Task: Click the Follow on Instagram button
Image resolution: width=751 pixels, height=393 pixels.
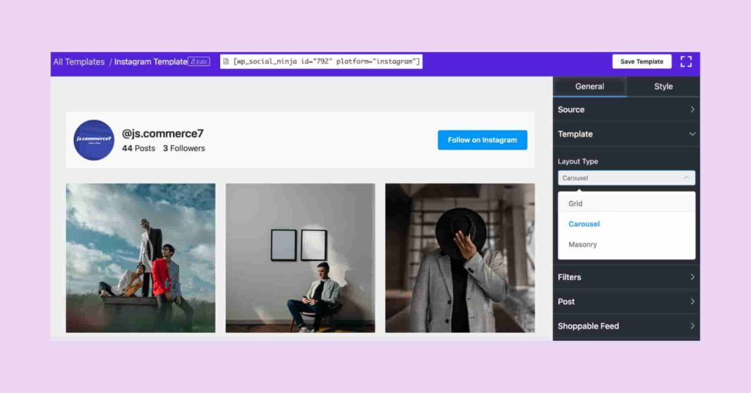Action: (x=482, y=140)
